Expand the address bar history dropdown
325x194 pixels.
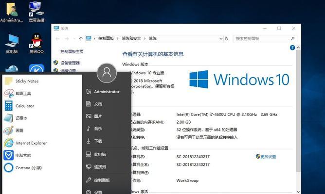coord(221,39)
